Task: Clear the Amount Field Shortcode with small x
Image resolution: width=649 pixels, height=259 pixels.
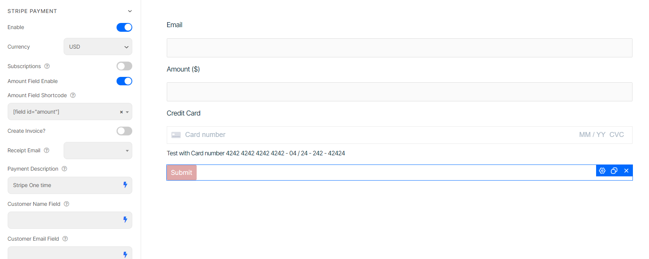Action: coord(122,111)
